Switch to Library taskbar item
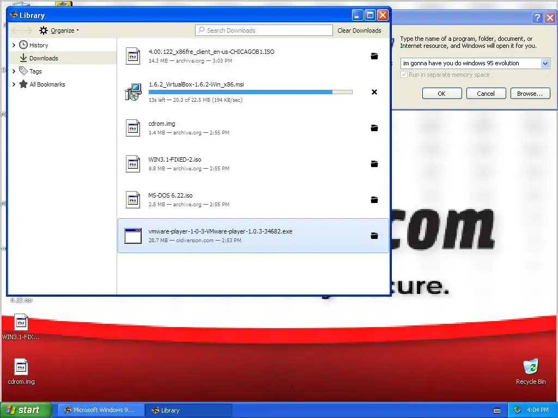The image size is (558, 418). click(189, 410)
